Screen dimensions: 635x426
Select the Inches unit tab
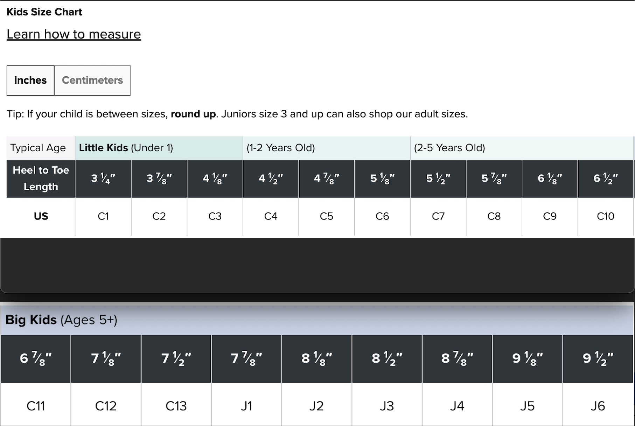coord(30,81)
